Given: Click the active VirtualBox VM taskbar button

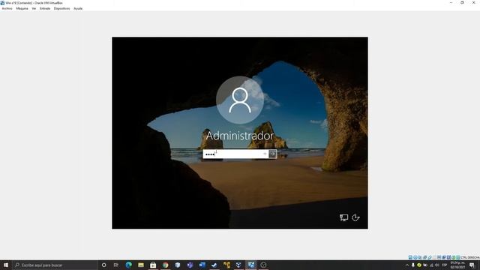Looking at the screenshot, I should (251, 265).
